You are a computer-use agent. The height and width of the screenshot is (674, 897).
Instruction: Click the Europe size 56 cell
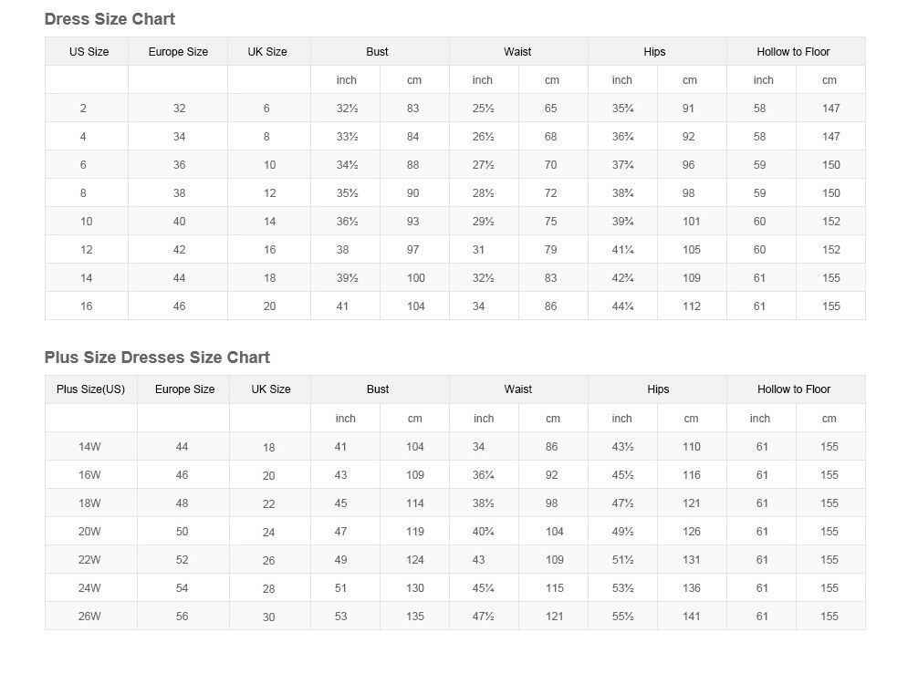click(x=182, y=617)
